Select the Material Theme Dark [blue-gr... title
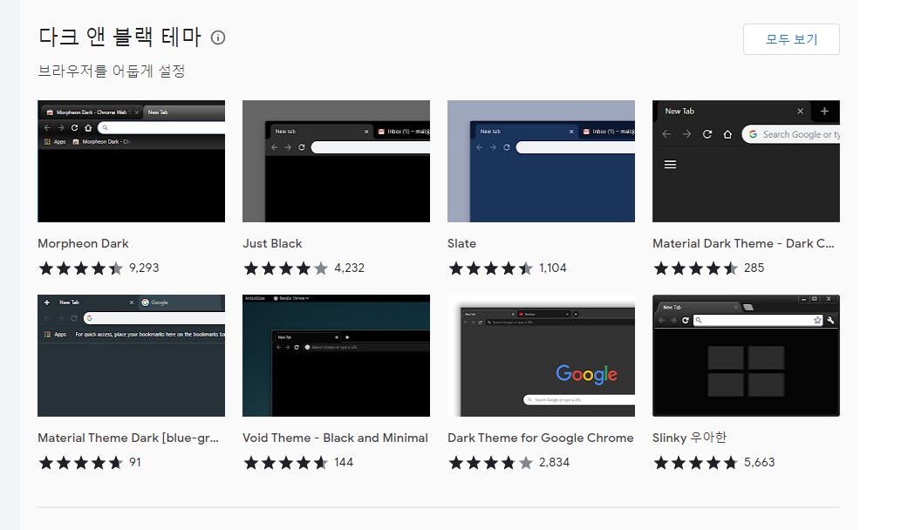 (x=128, y=438)
